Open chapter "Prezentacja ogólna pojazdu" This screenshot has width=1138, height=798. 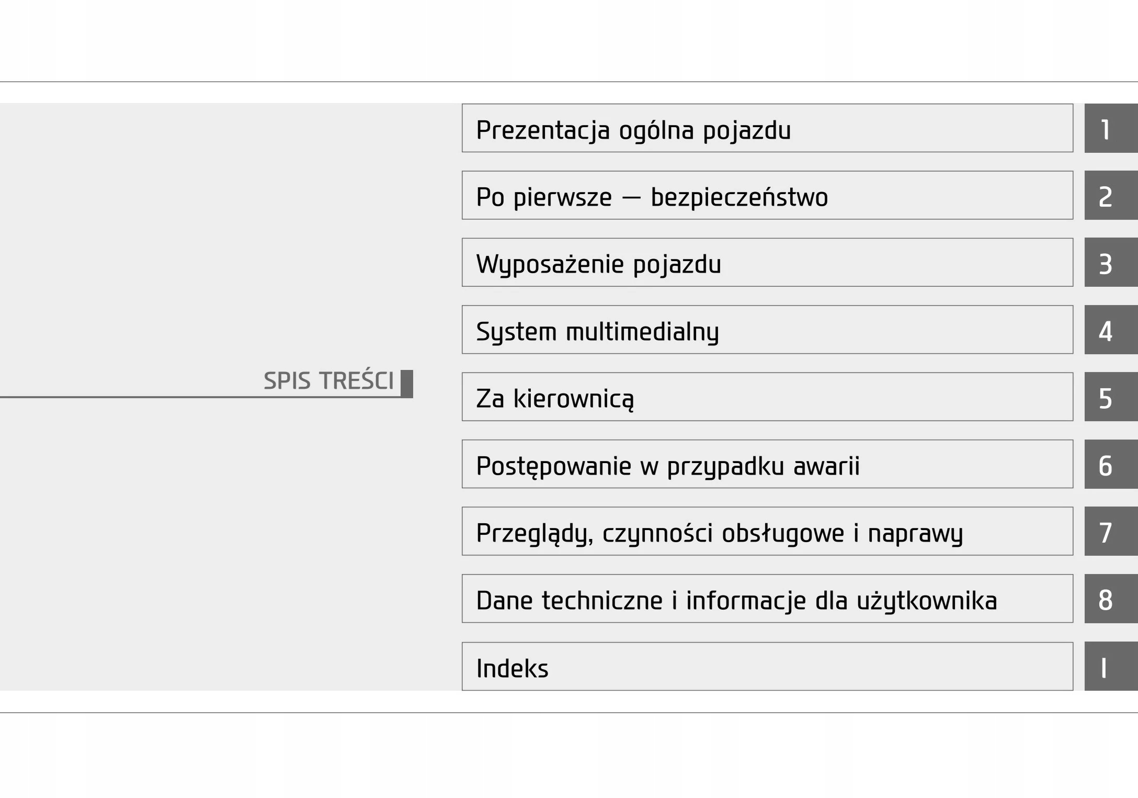click(767, 128)
